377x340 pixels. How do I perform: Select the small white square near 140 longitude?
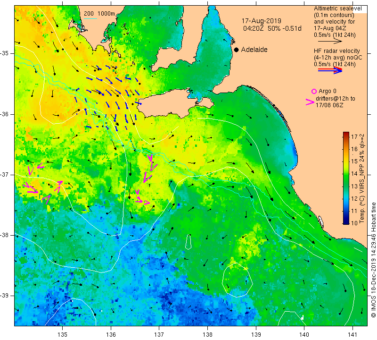pos(302,318)
